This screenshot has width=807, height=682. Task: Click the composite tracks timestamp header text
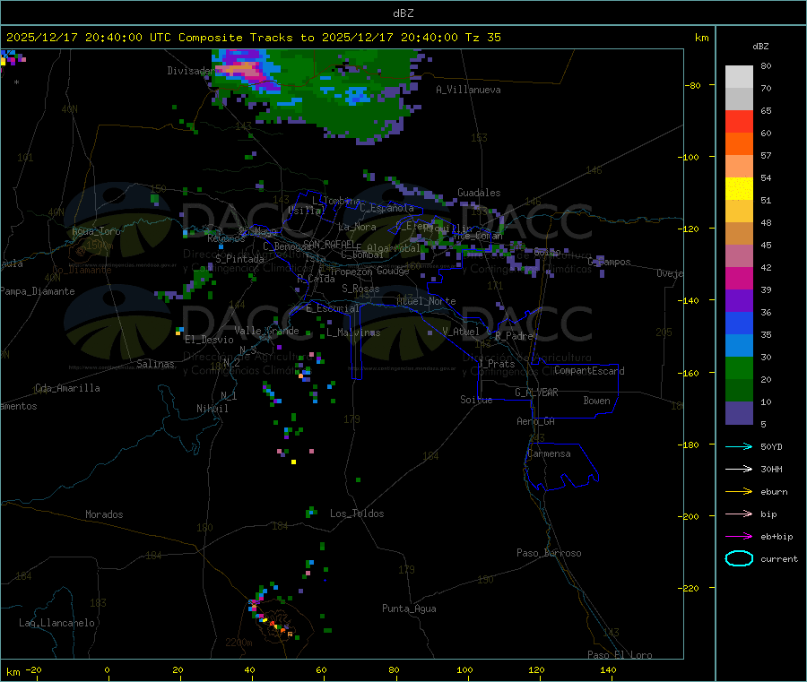pyautogui.click(x=253, y=38)
